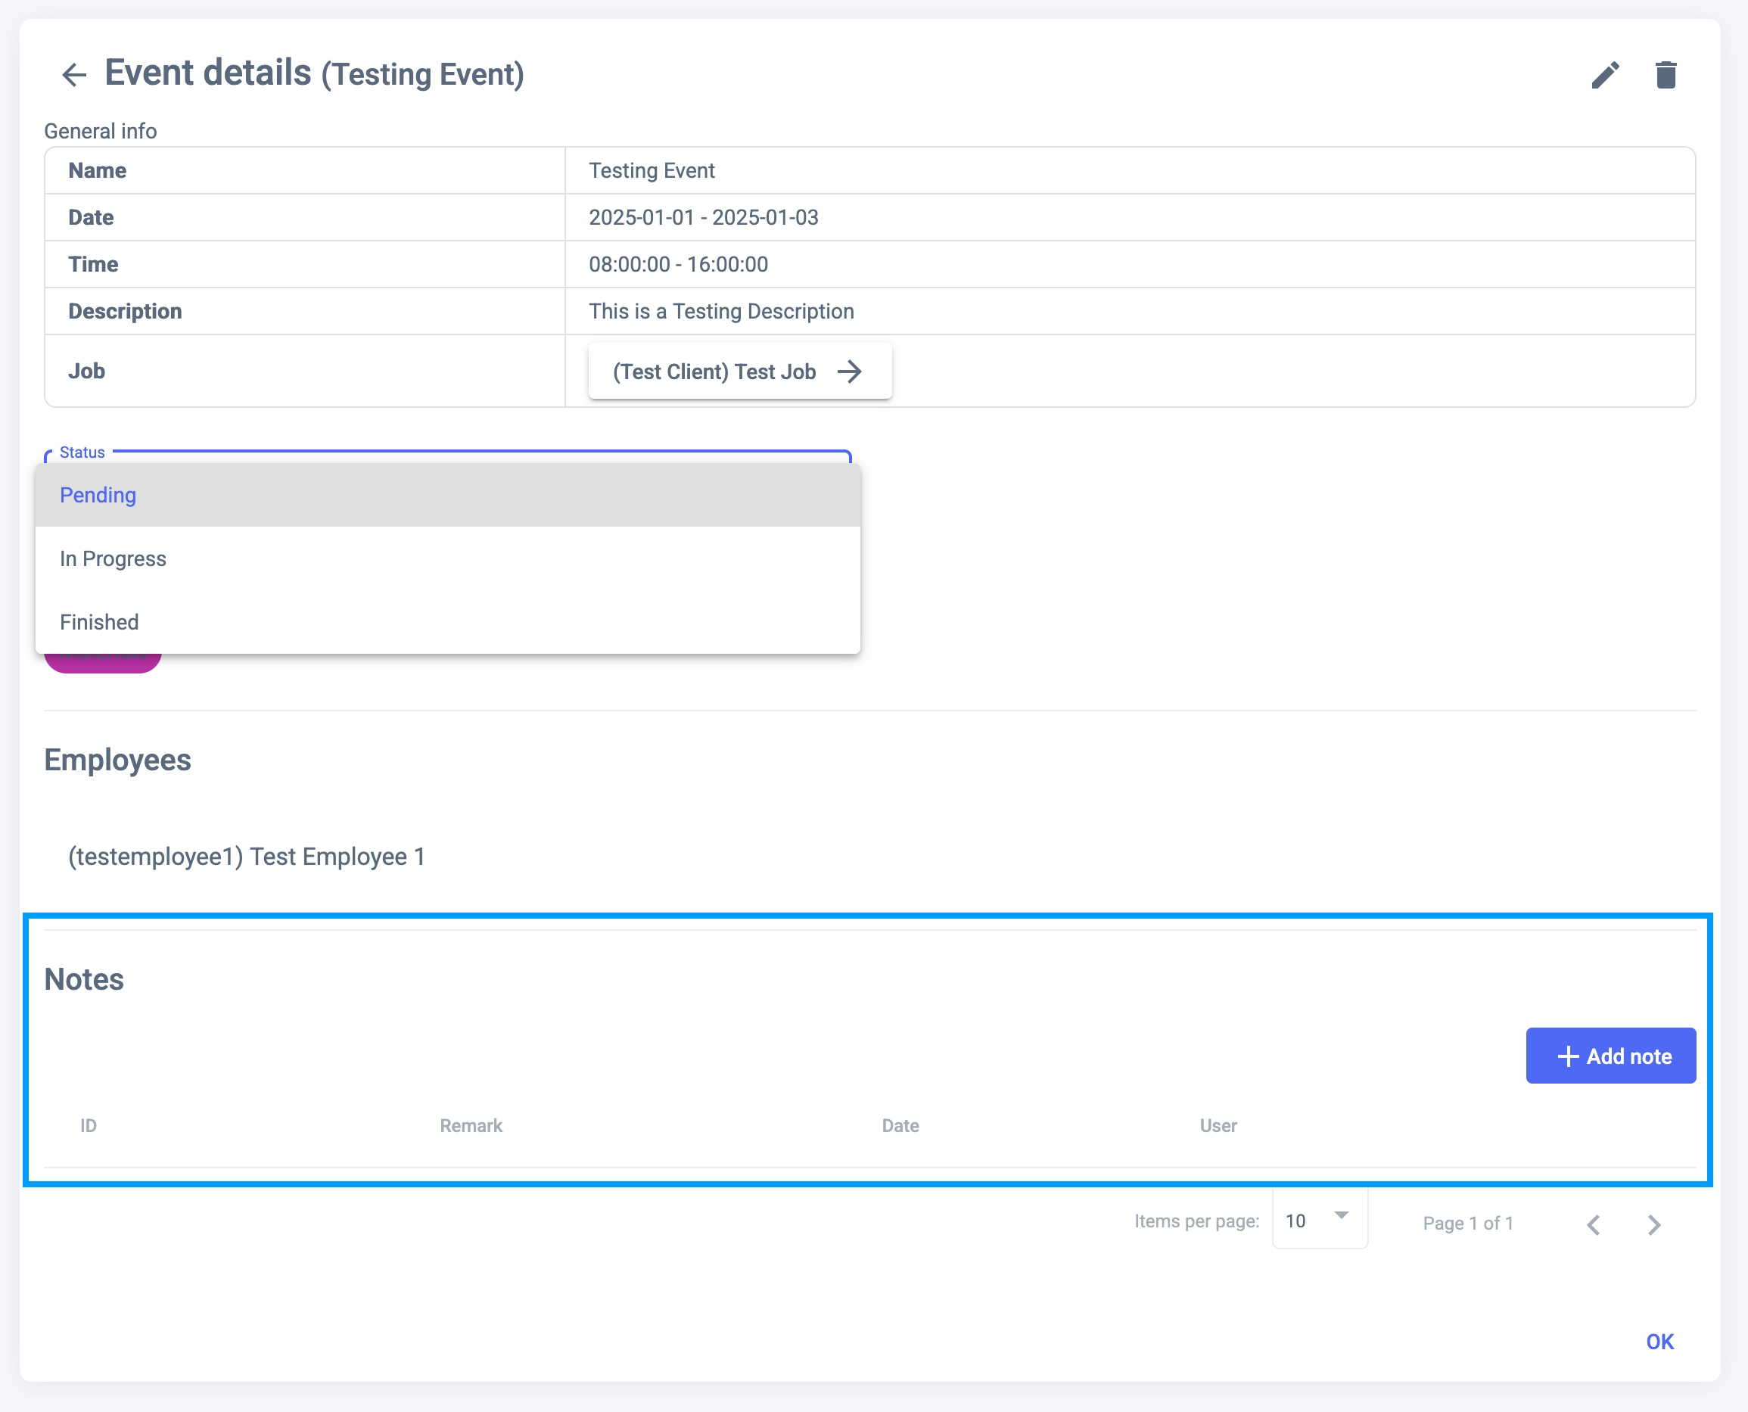Go to next page chevron
This screenshot has width=1748, height=1412.
click(x=1653, y=1224)
